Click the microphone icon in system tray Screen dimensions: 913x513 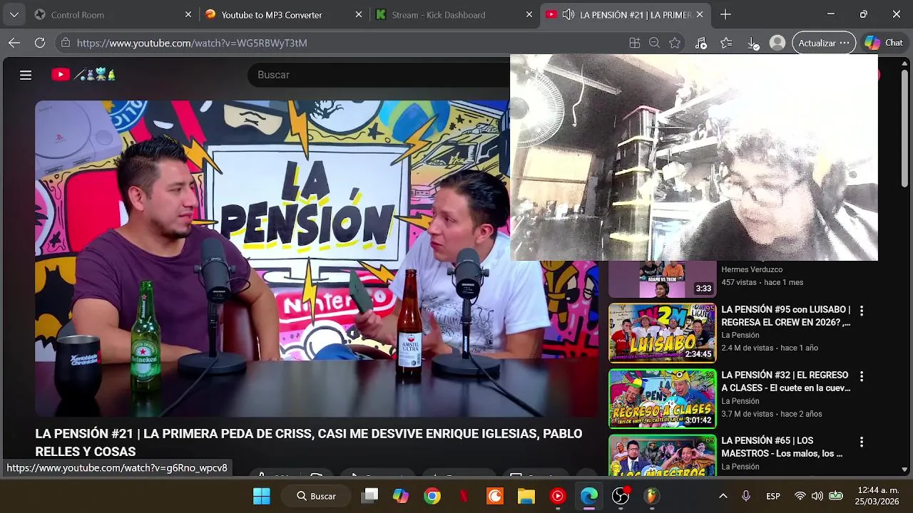tap(746, 496)
